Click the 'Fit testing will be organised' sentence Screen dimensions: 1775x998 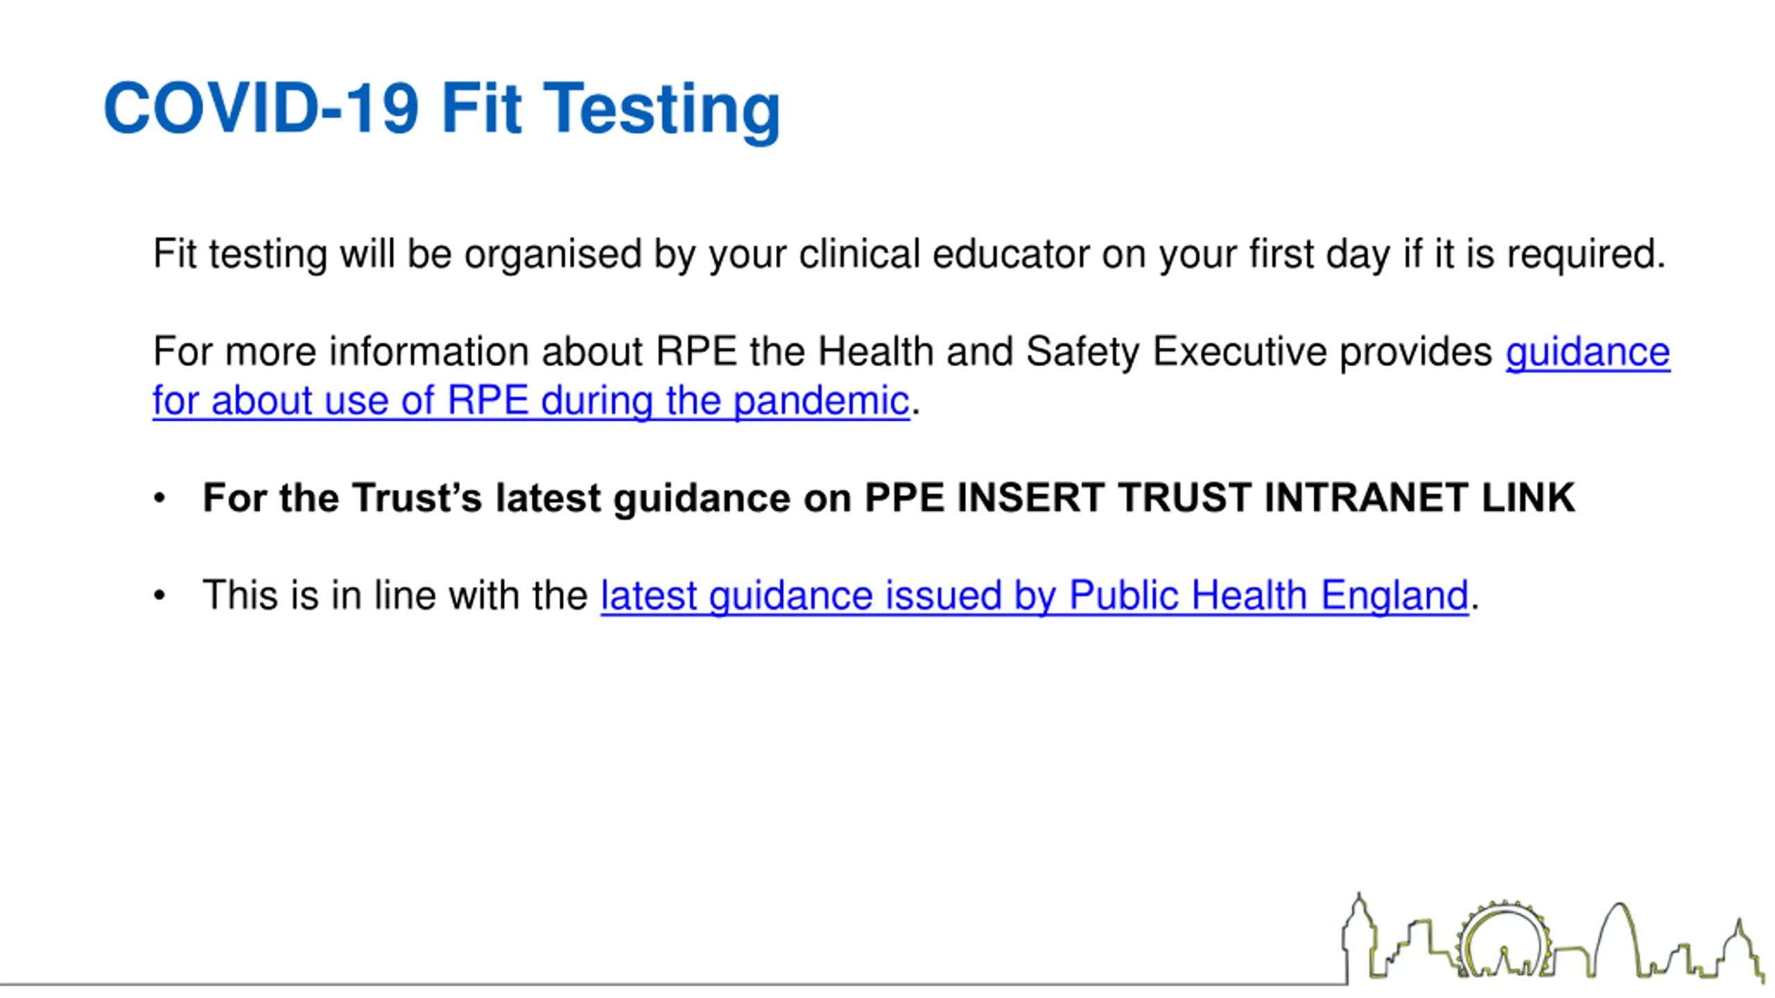coord(909,254)
